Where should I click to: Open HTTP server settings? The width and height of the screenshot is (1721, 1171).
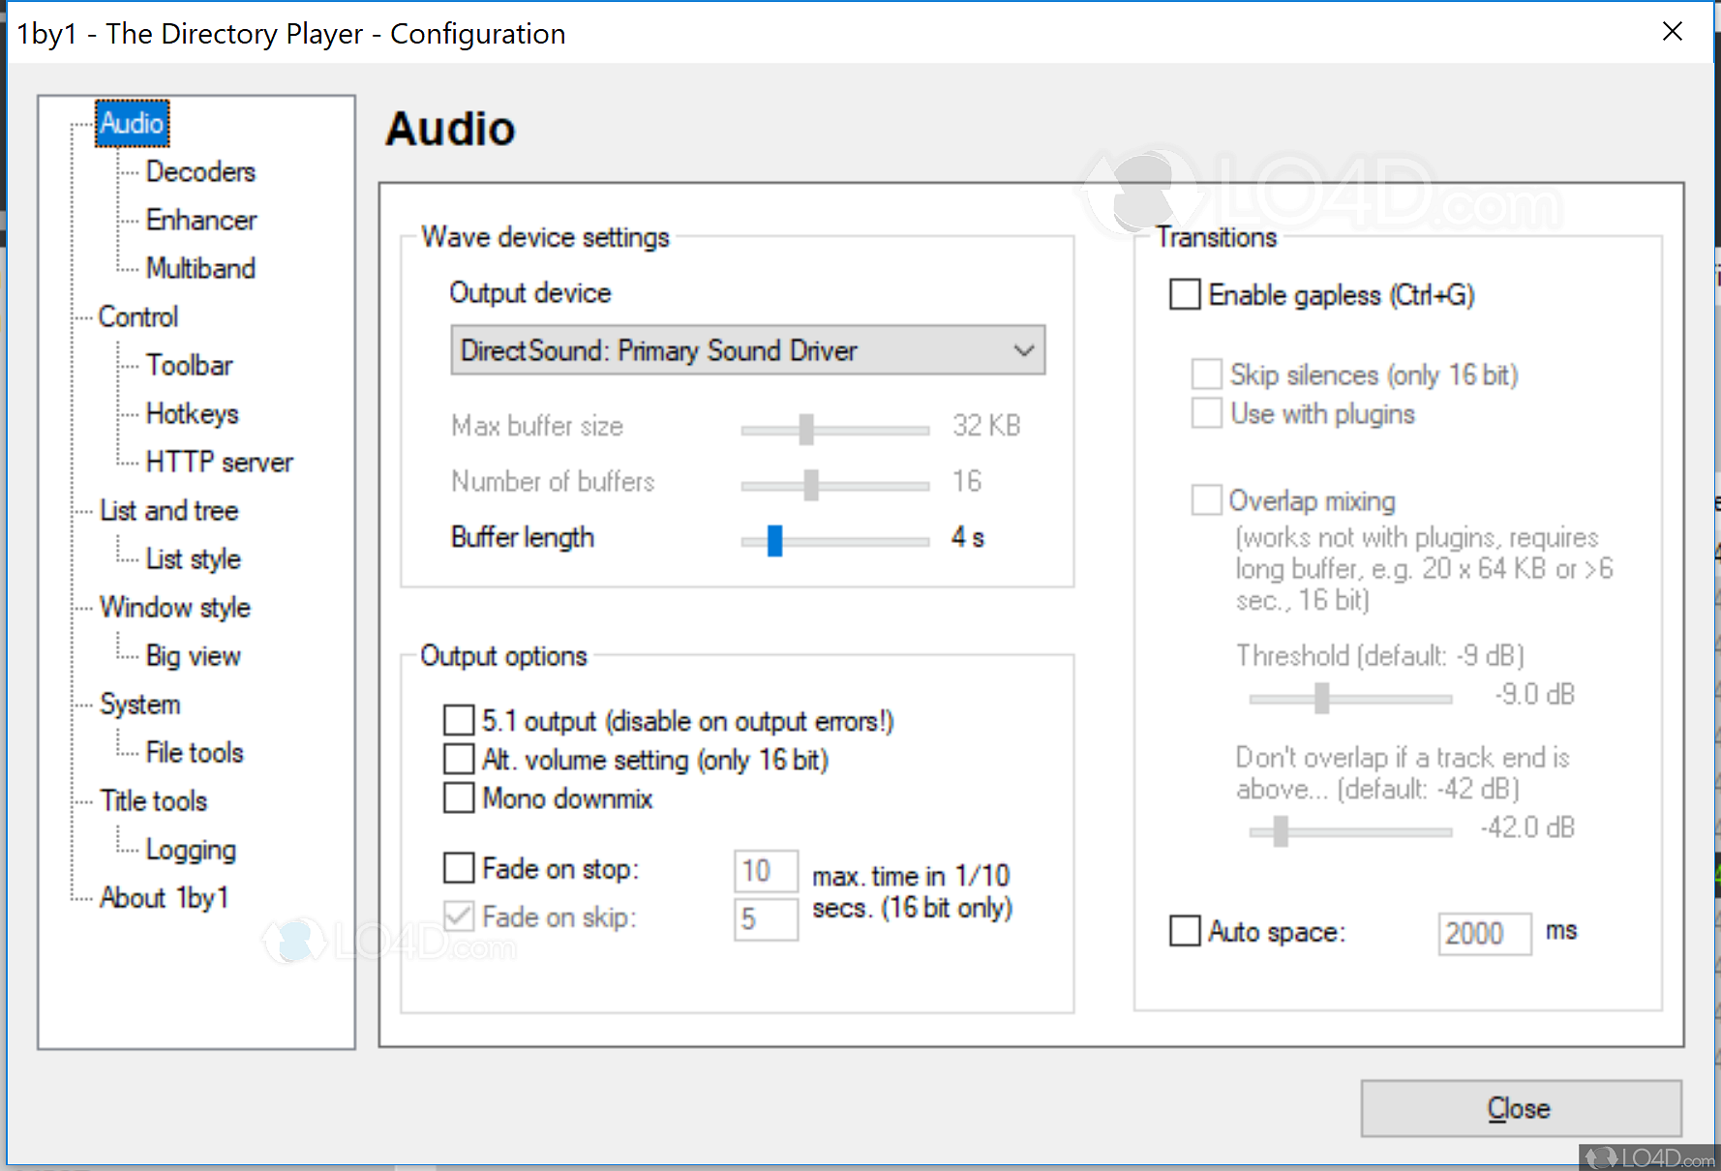pos(219,463)
